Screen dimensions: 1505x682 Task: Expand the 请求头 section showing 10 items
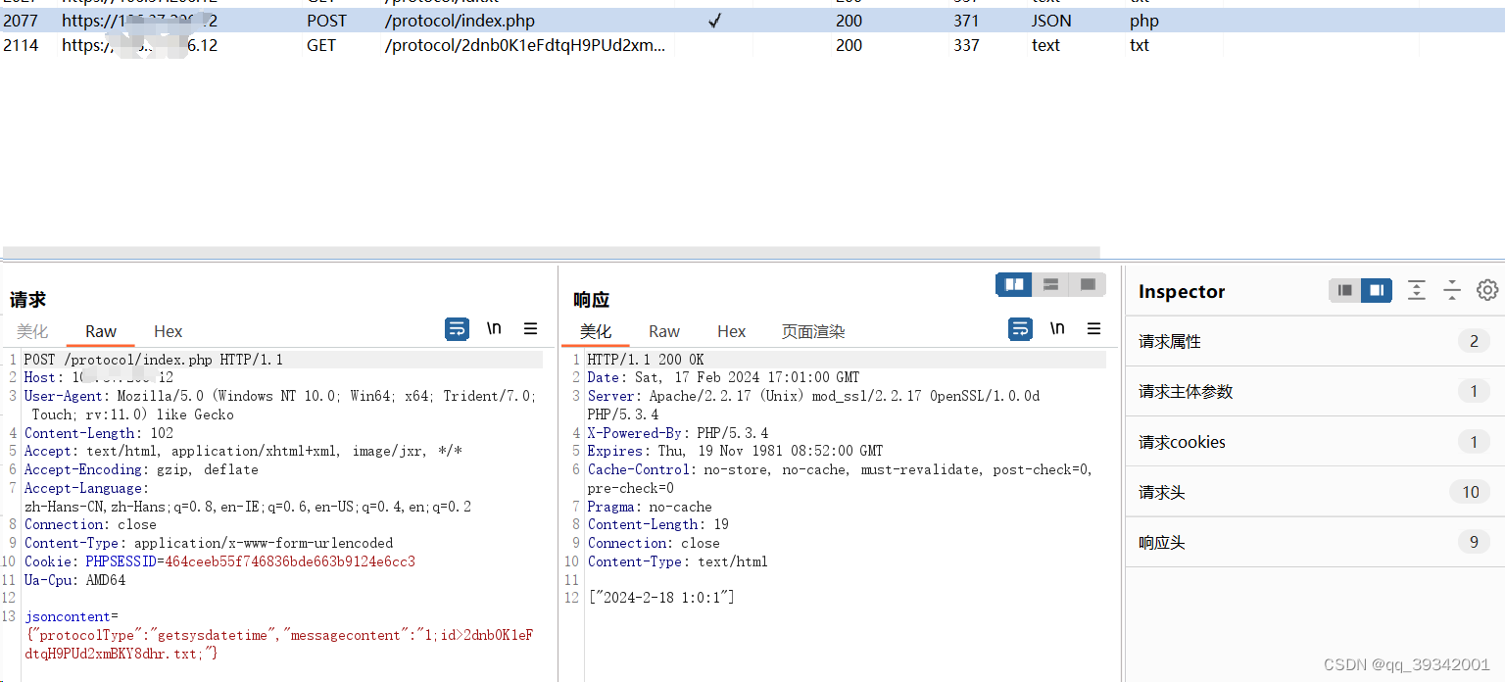[1313, 491]
